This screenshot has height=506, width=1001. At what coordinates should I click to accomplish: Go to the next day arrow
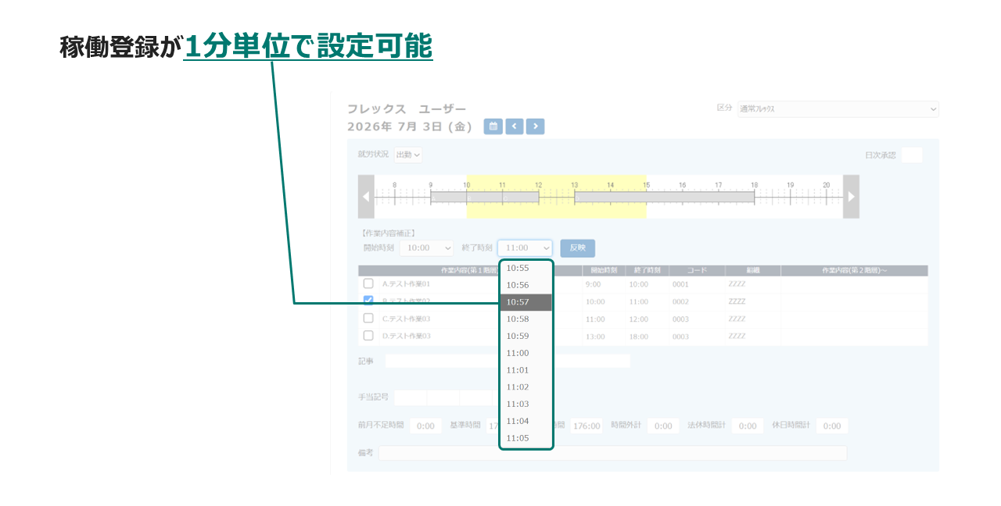pos(535,126)
